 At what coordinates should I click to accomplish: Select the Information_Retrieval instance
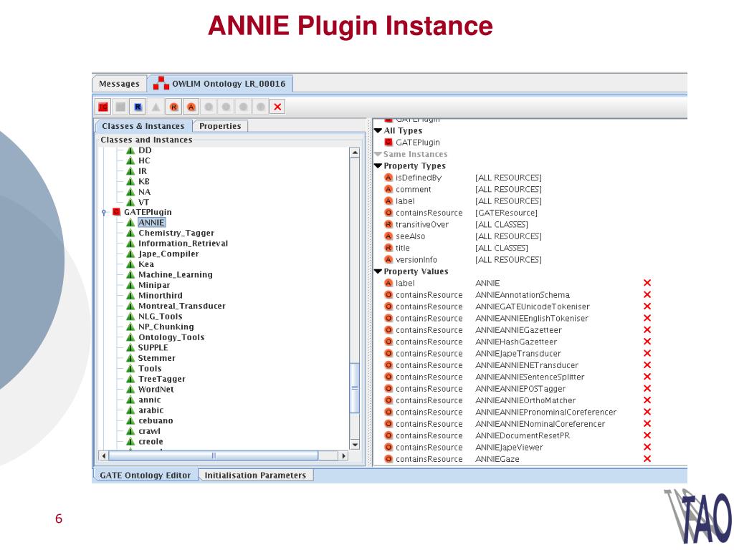[183, 243]
